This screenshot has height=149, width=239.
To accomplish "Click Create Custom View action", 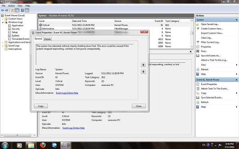I will [x=212, y=29].
